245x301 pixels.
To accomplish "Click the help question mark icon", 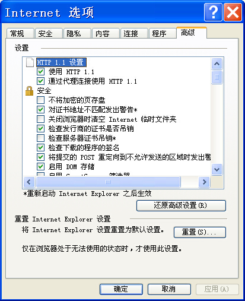I will 213,12.
